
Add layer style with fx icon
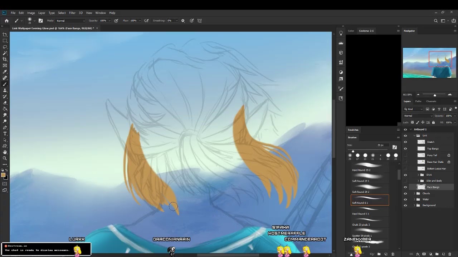coord(418,254)
